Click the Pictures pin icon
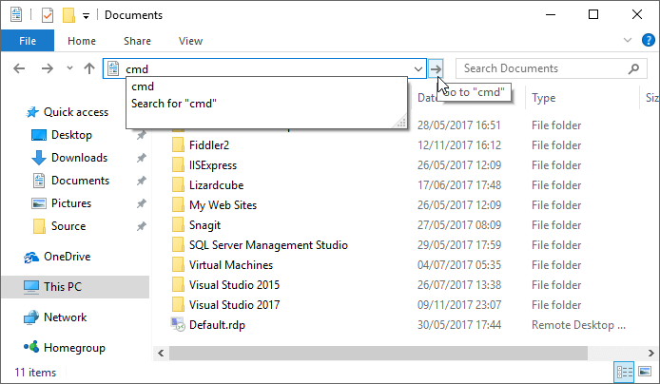This screenshot has width=660, height=384. (x=141, y=203)
